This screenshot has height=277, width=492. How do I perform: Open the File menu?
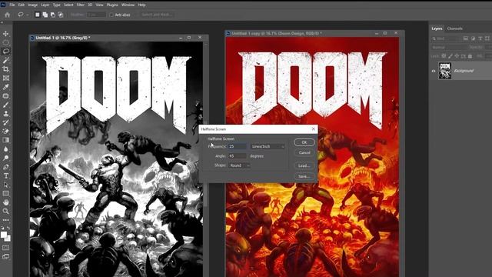click(12, 5)
